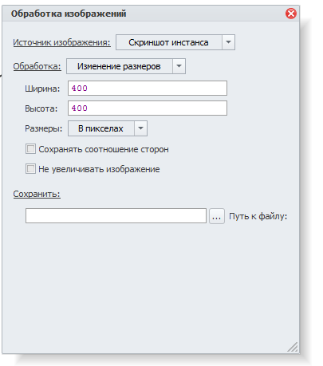
Task: Click the resize grip in dialog corner
Action: [x=293, y=347]
